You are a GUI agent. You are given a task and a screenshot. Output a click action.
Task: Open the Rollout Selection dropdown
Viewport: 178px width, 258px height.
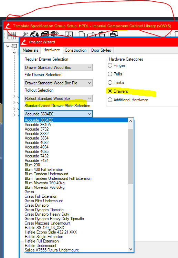(58, 99)
